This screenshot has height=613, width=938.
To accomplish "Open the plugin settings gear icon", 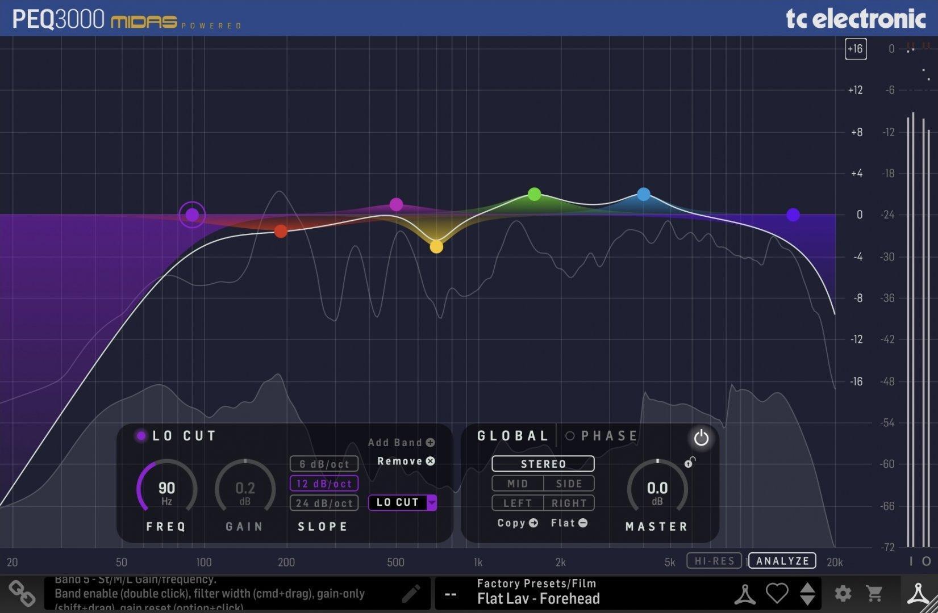I will [842, 593].
